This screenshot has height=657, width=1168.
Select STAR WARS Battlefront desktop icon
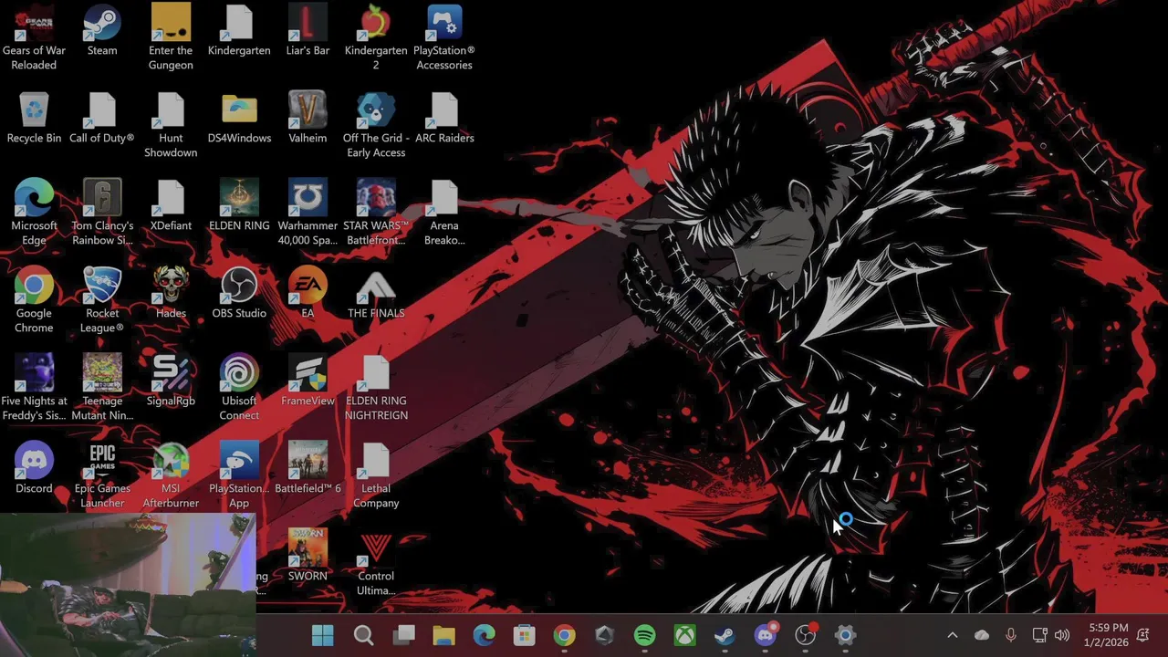[x=376, y=214]
